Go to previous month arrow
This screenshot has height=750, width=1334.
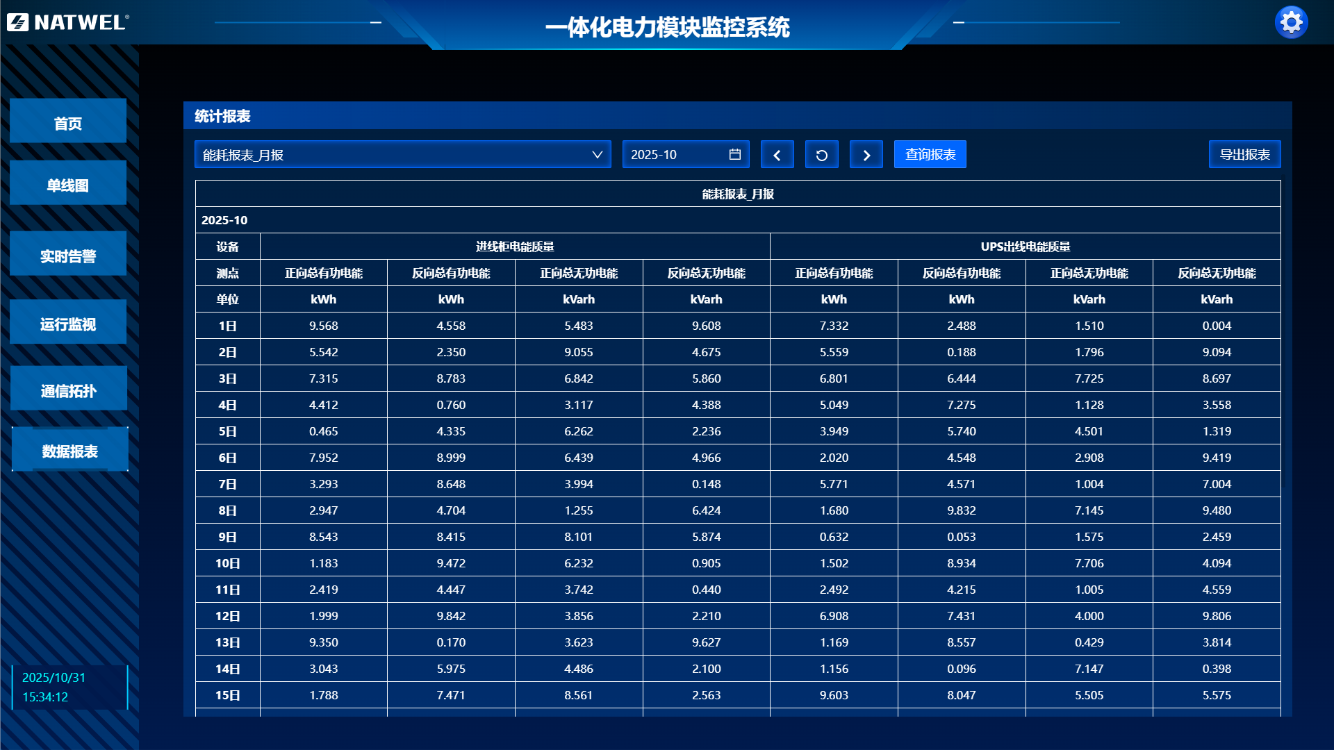[777, 155]
